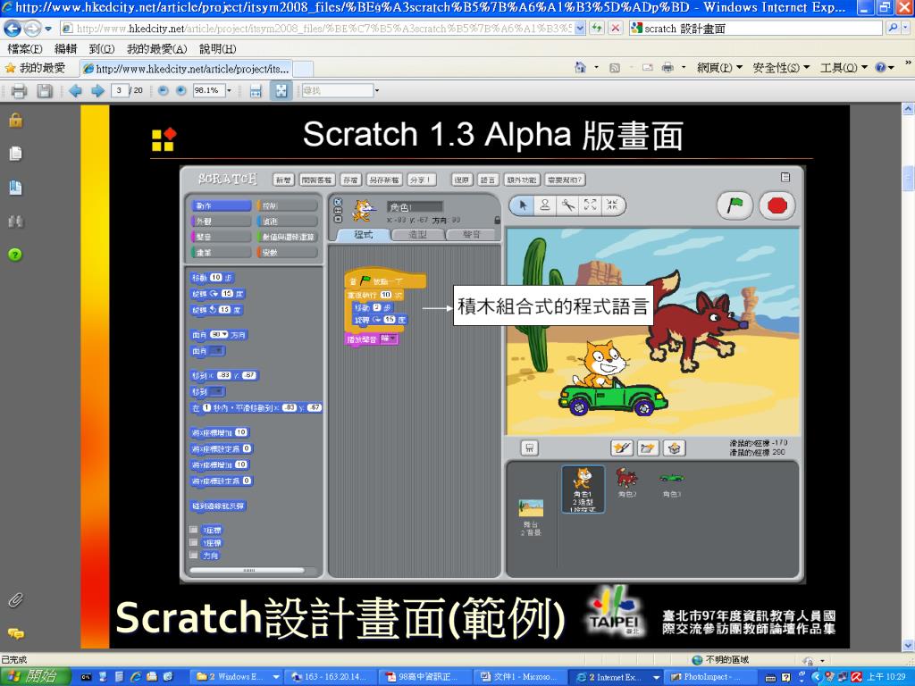This screenshot has height=686, width=915.
Task: Toggle the sprite drag lock icon
Action: click(497, 221)
